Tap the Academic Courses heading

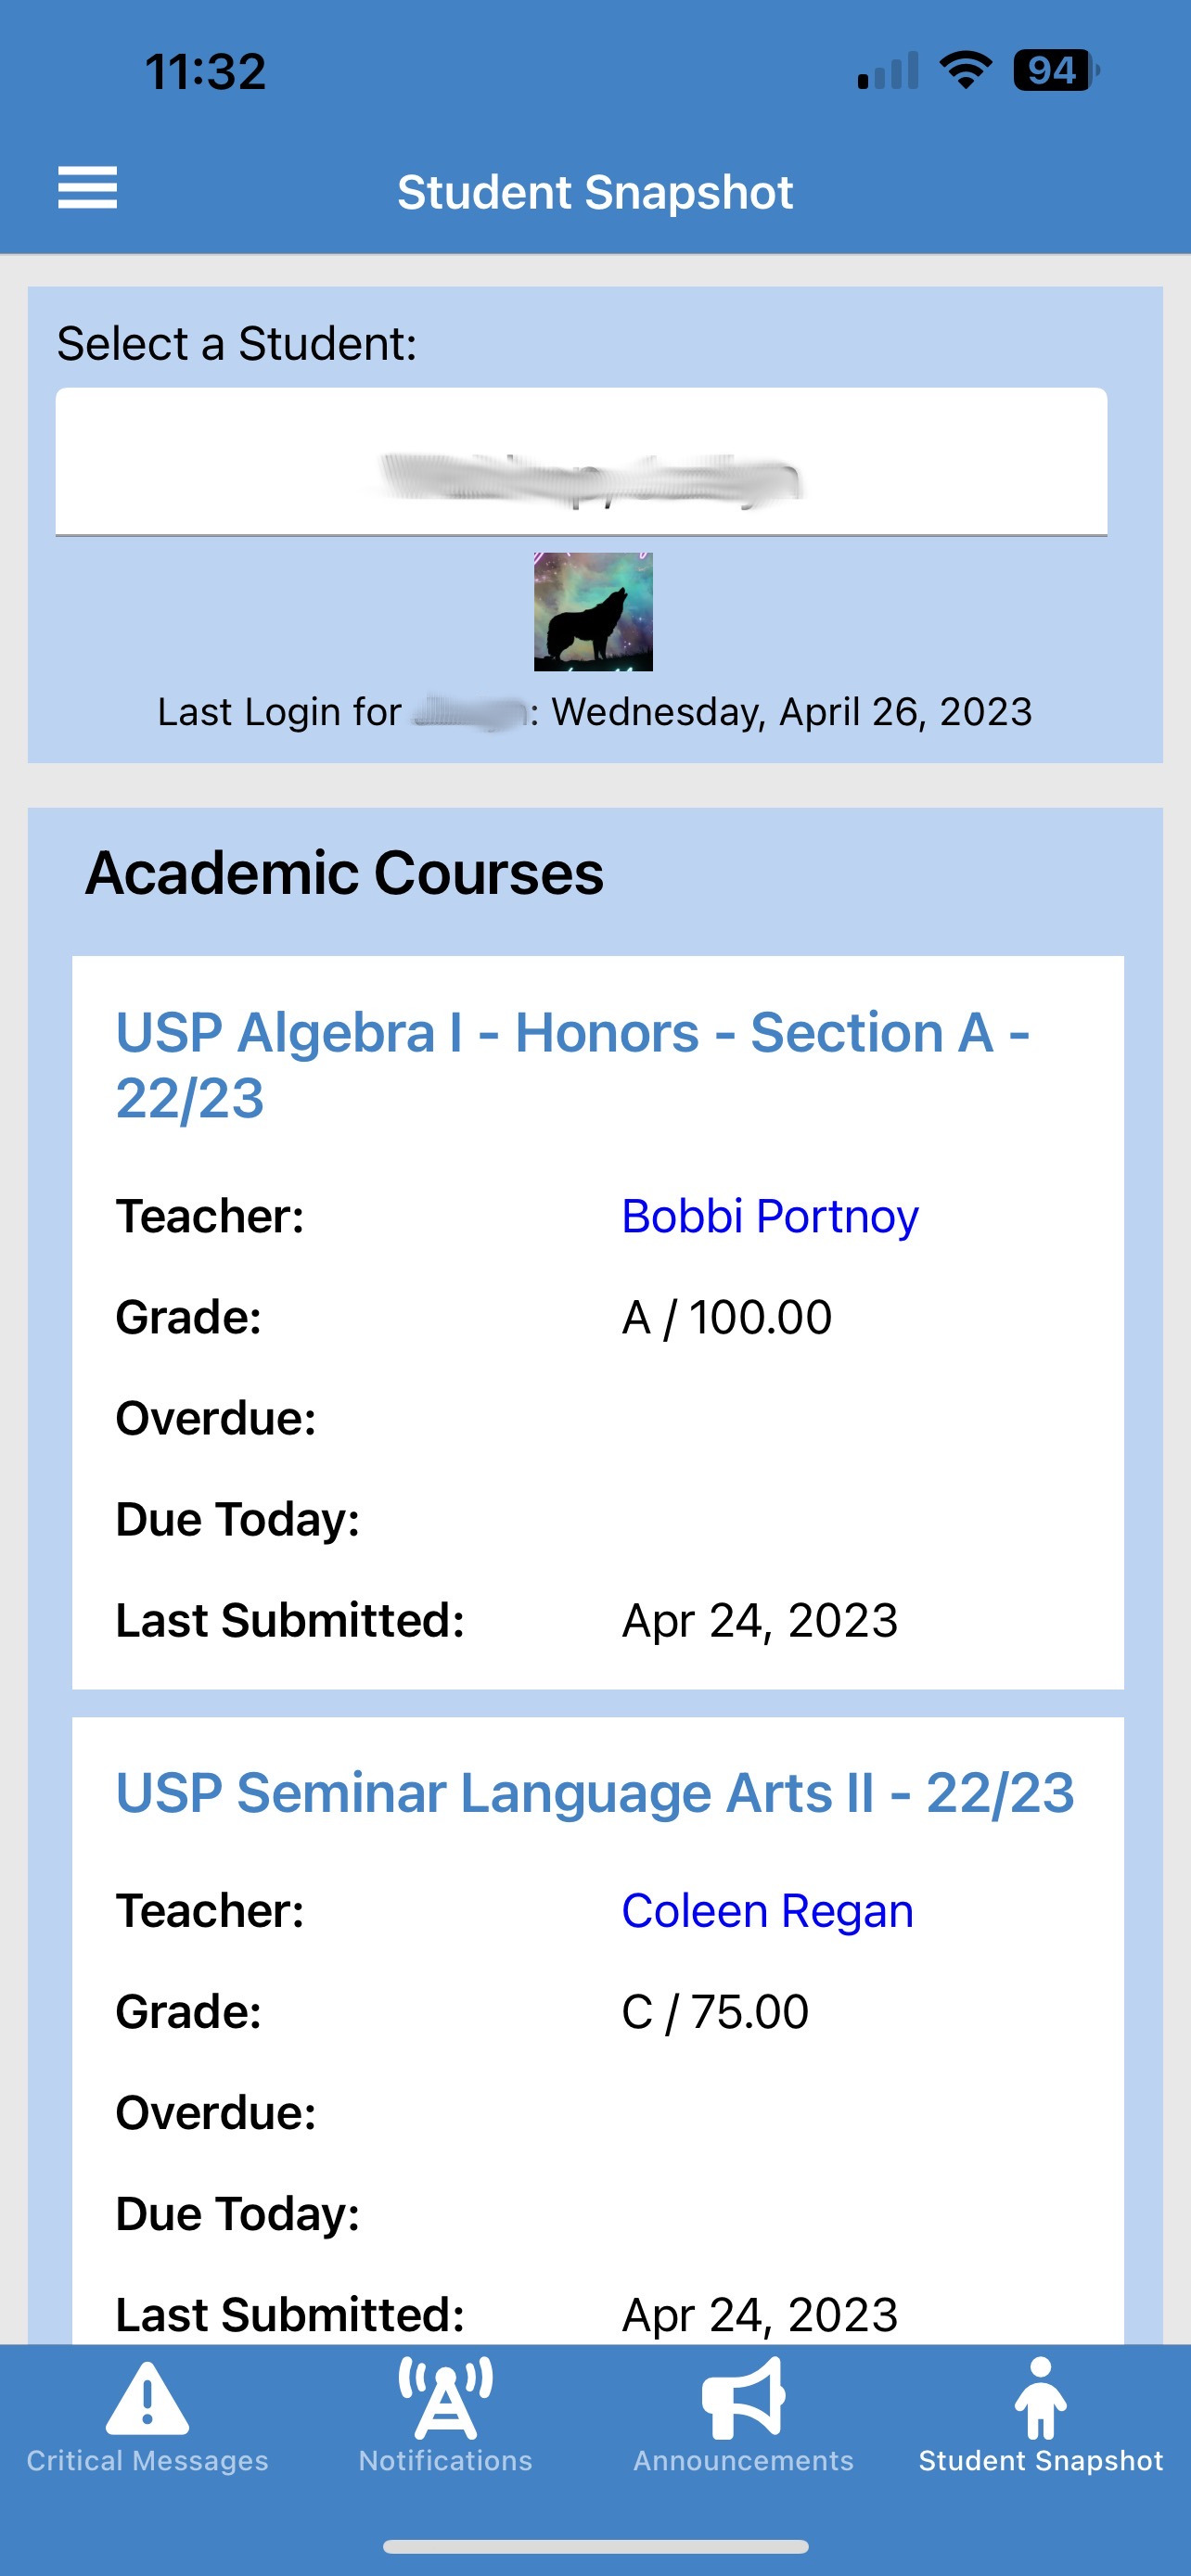point(344,873)
